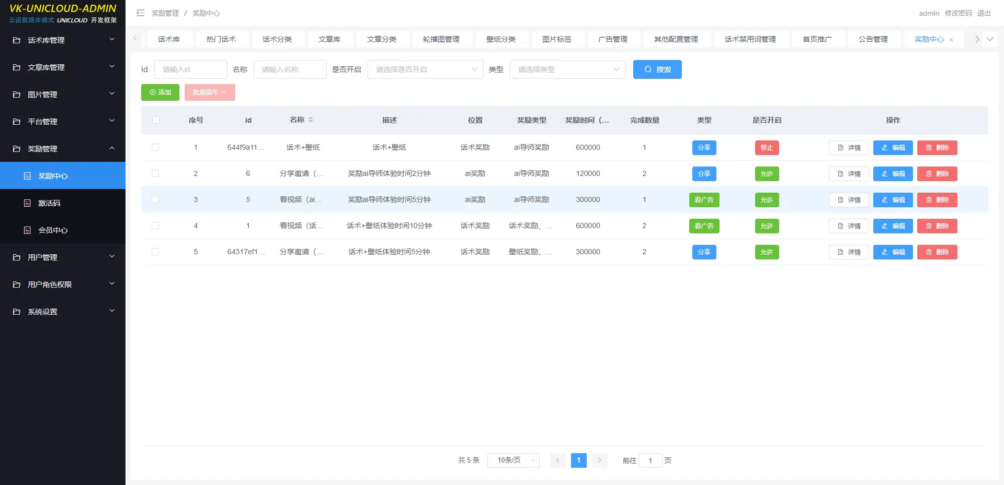Open 会员中心 in the sidebar

(x=63, y=230)
